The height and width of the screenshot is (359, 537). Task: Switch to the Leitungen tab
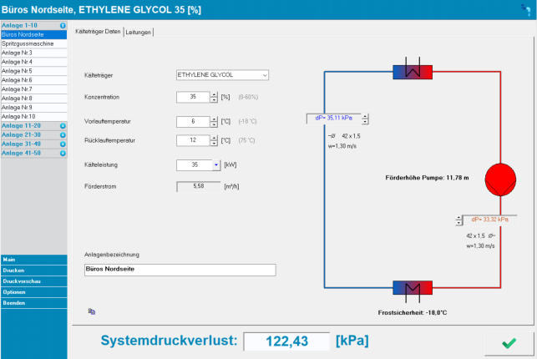click(x=139, y=32)
